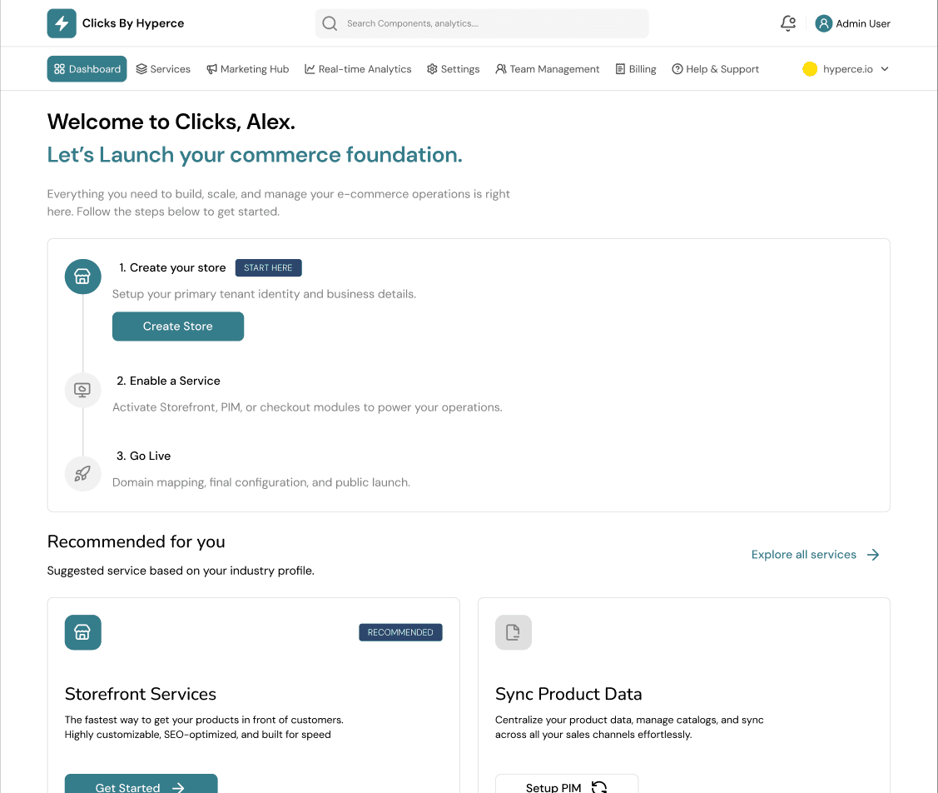Switch to the Billing tab

636,69
